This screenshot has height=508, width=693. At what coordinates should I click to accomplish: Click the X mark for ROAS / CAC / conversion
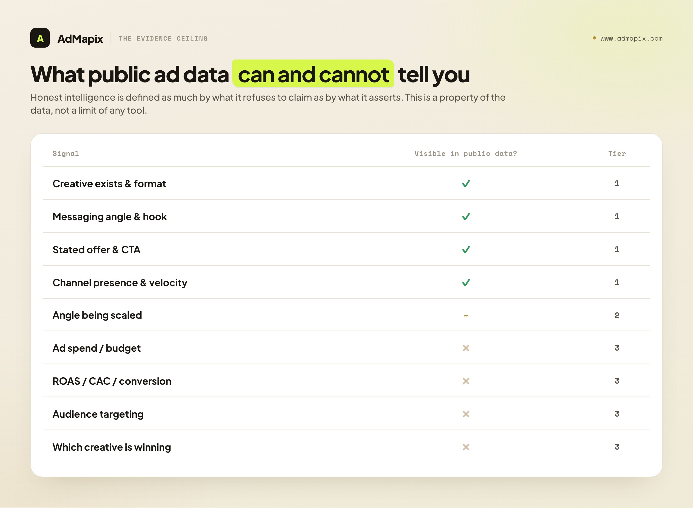[x=466, y=381]
